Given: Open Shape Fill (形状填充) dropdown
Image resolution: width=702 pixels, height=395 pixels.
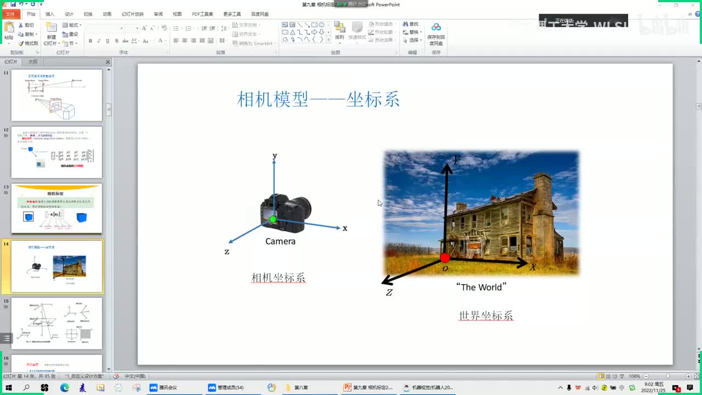Looking at the screenshot, I should pos(381,24).
